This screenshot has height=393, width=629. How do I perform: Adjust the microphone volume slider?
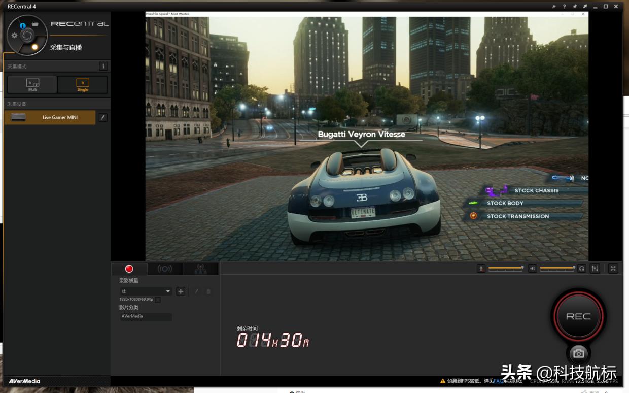(x=506, y=268)
